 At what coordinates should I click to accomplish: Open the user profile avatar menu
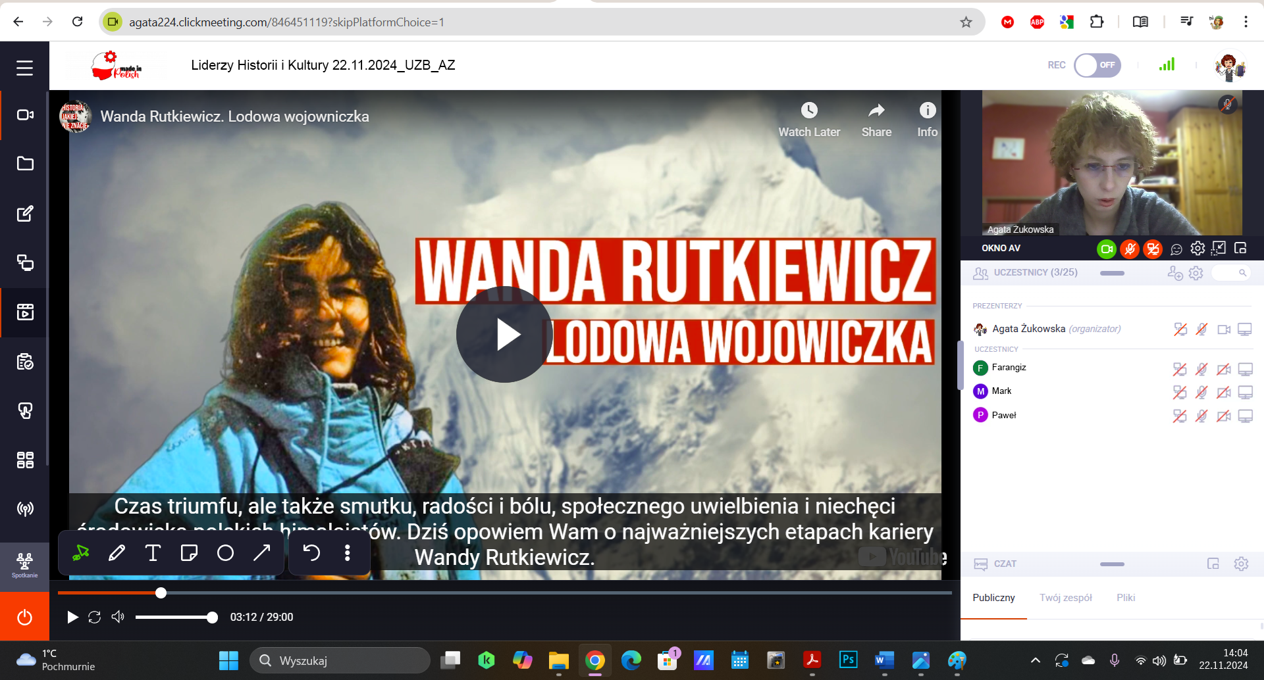(x=1229, y=66)
